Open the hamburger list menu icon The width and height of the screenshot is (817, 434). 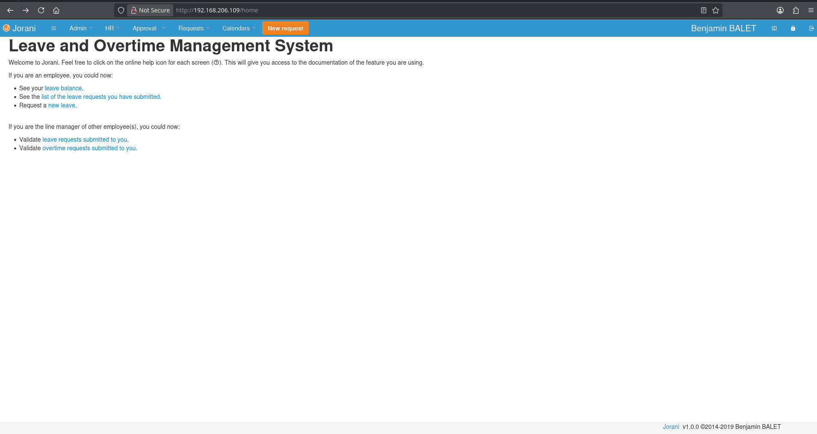click(53, 28)
